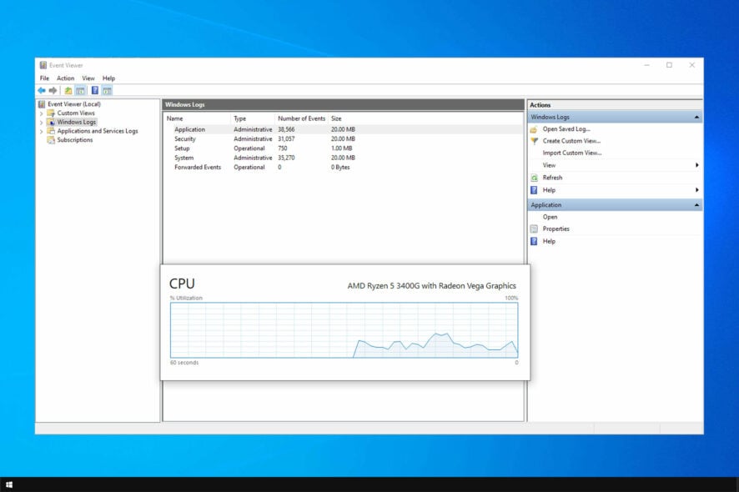Open the Help menu in menu bar
The image size is (739, 492).
pos(109,78)
